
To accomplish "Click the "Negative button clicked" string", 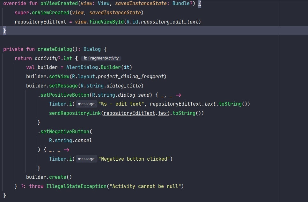I will (134, 159).
